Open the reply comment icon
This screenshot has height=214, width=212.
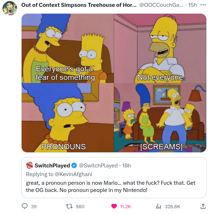coord(25,206)
